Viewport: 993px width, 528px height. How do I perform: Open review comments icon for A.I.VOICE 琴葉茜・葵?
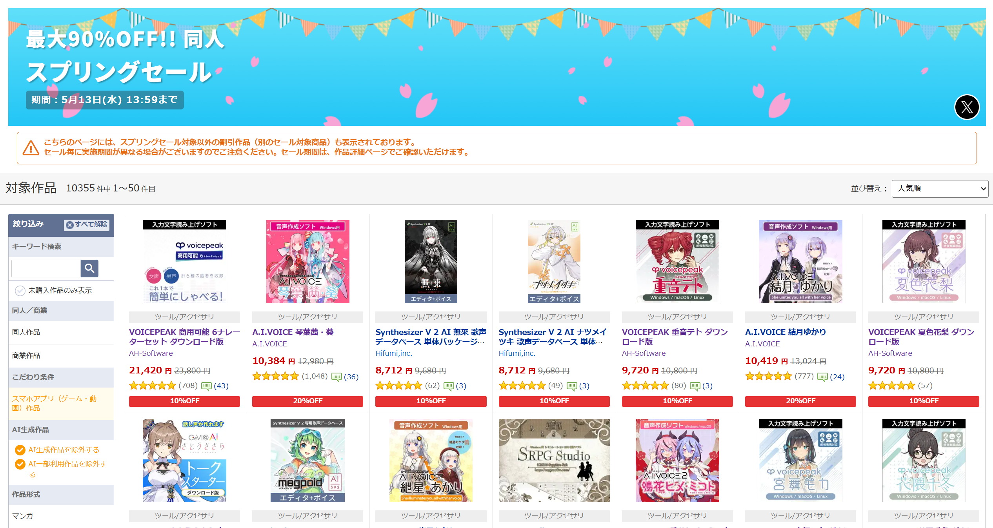336,377
